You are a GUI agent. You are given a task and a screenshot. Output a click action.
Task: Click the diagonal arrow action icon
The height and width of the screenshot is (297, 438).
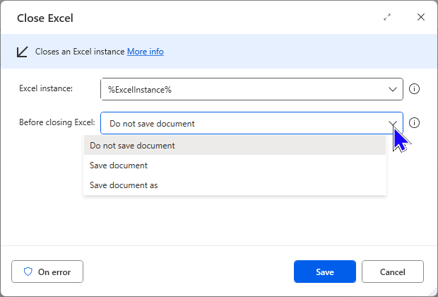pyautogui.click(x=22, y=52)
